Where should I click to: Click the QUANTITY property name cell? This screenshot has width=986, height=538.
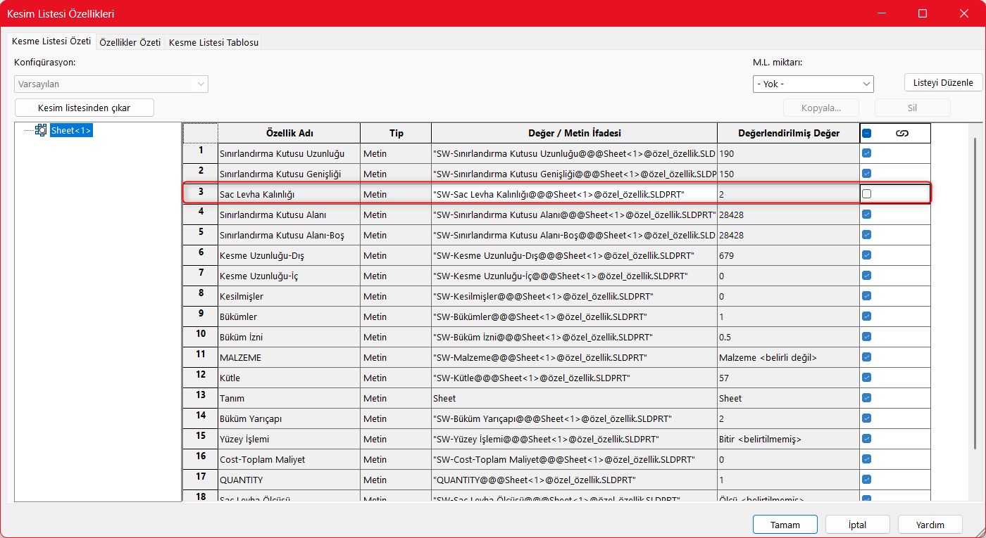(x=289, y=480)
